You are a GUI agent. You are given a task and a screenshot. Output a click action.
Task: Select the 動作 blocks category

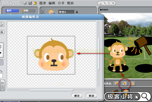(x=11, y=11)
